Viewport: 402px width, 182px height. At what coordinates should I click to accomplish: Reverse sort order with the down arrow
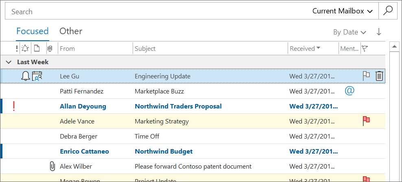[x=379, y=32]
